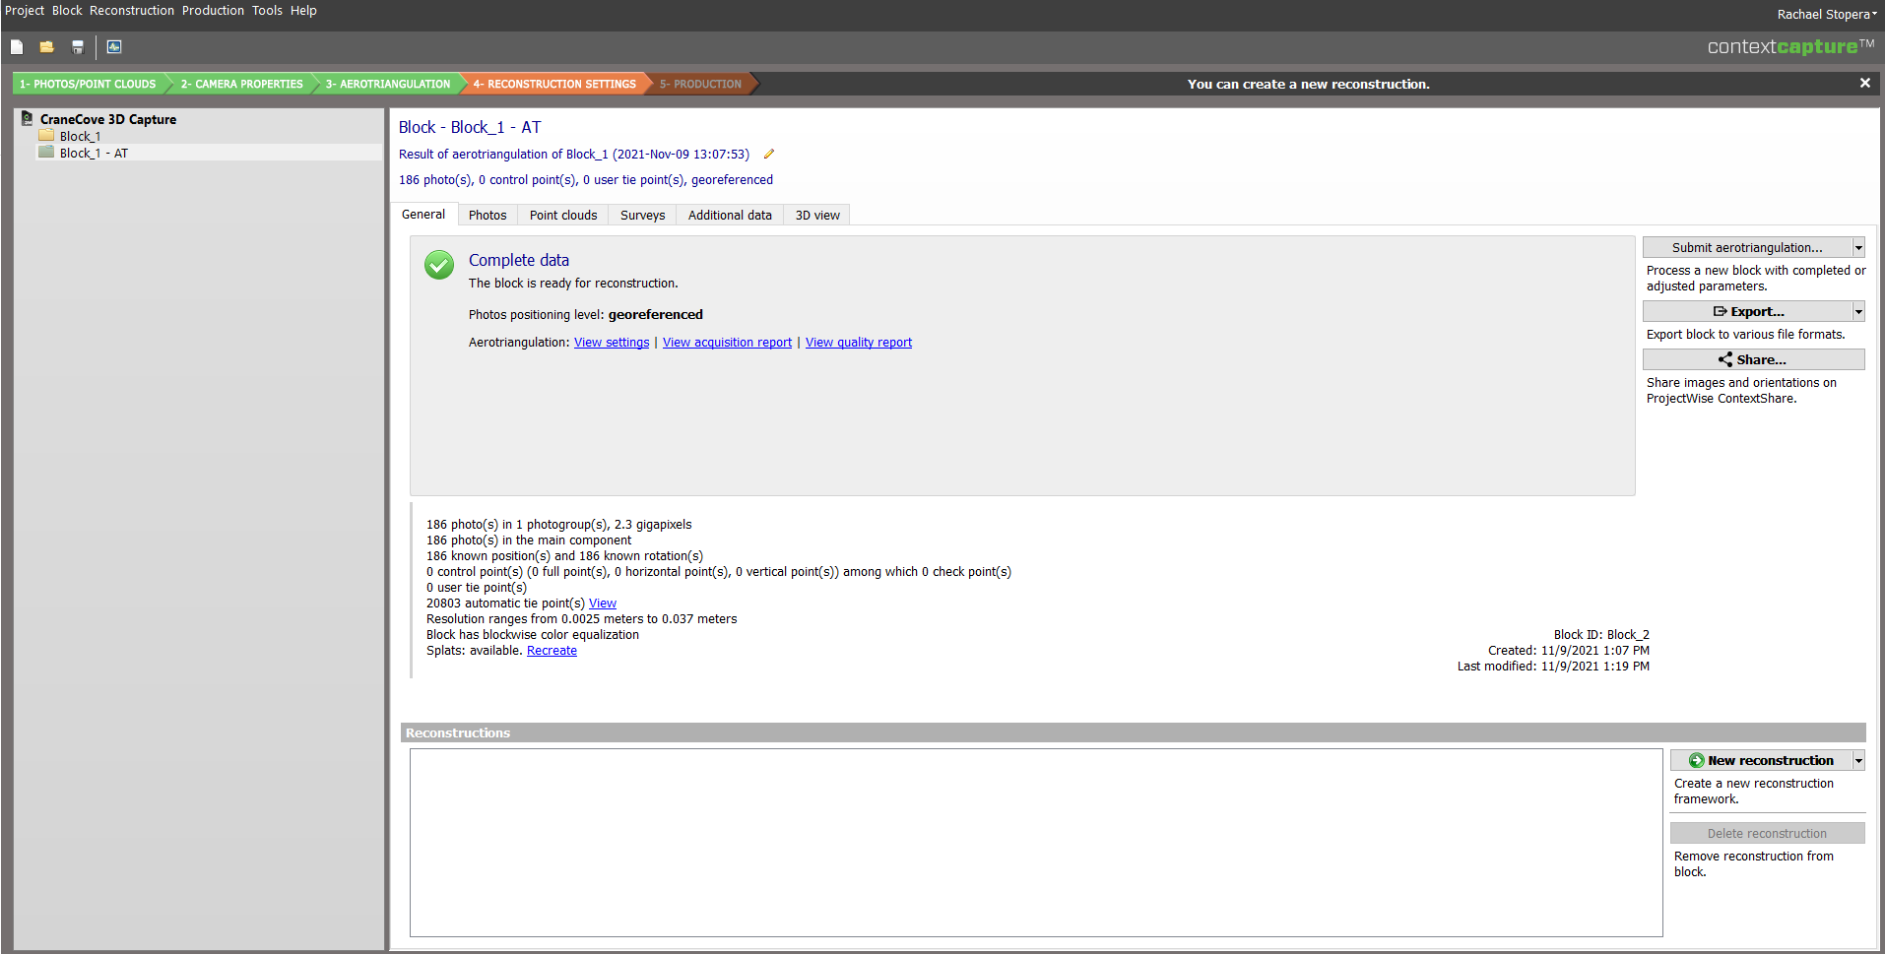This screenshot has width=1885, height=954.
Task: Go to step 4 Reconstruction Settings
Action: pos(554,84)
